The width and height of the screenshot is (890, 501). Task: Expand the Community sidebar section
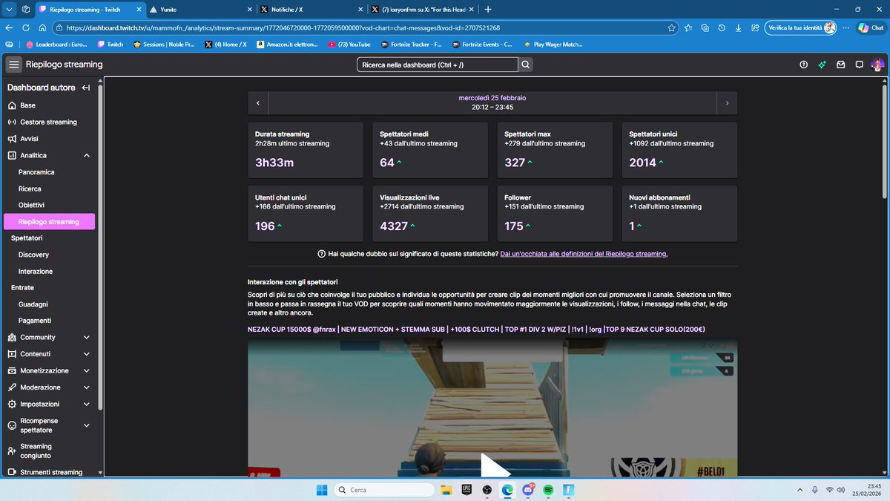coord(86,337)
